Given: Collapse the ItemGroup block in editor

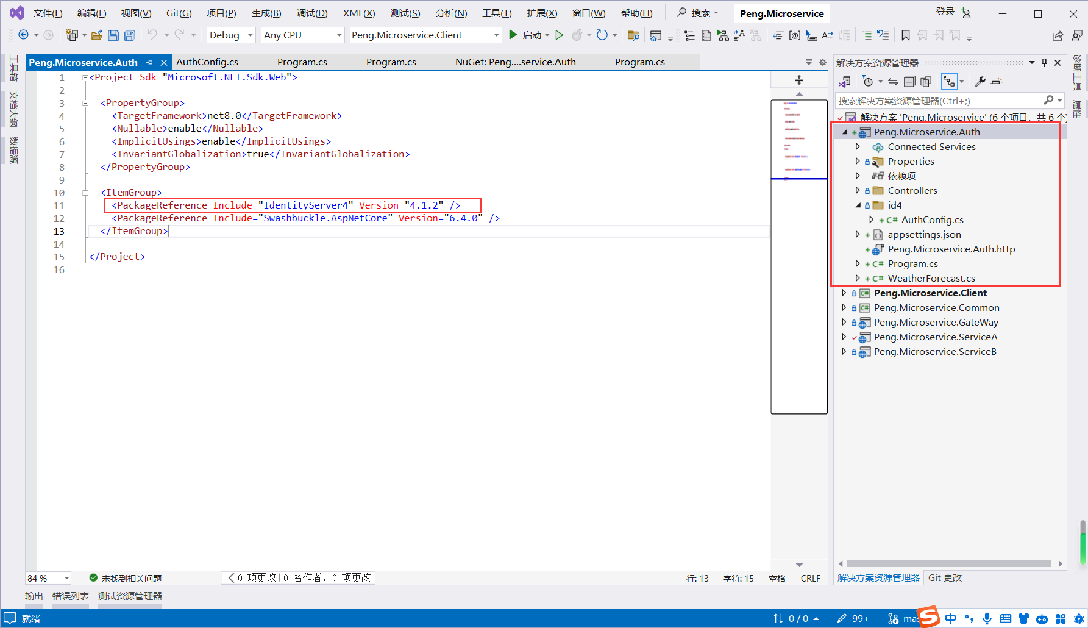Looking at the screenshot, I should tap(85, 193).
